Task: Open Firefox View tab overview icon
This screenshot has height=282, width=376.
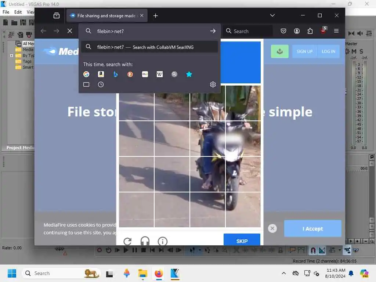Action: click(x=57, y=15)
